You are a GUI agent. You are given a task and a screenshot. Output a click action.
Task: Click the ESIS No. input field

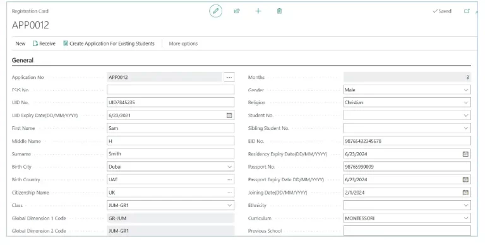point(171,90)
